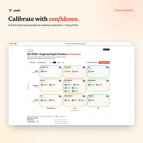This screenshot has width=143, height=143.
Task: Open the calendar picker icon beside the date field
Action: coord(38,122)
